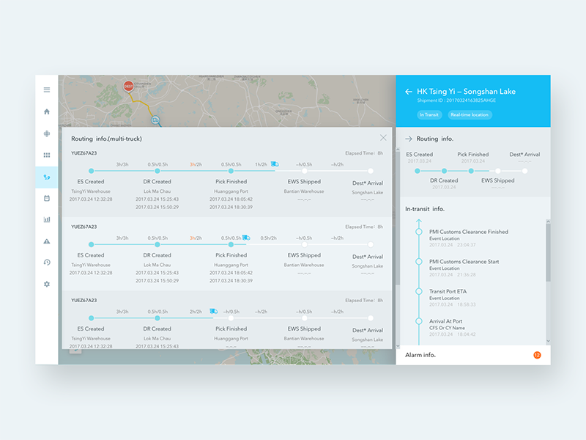Click Lok Ma Chau in third route
This screenshot has width=586, height=440.
[157, 338]
